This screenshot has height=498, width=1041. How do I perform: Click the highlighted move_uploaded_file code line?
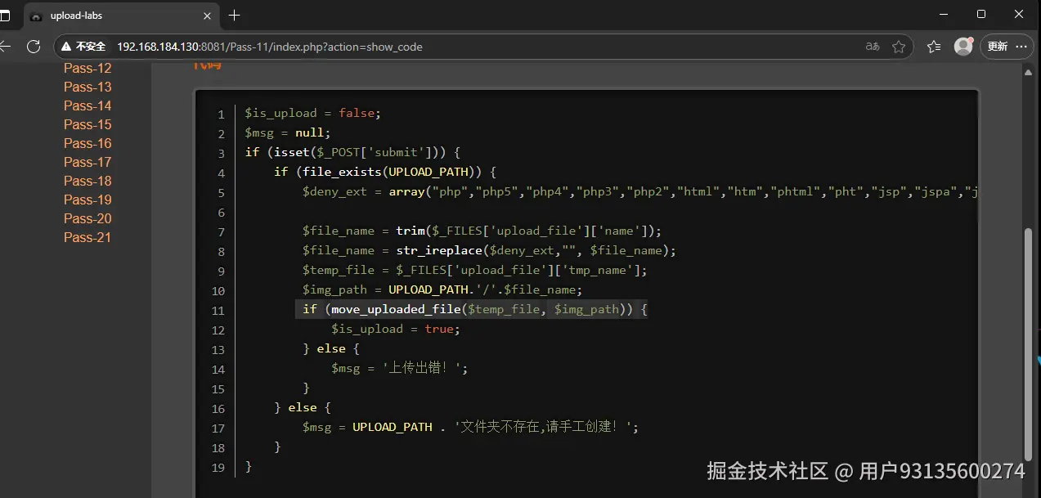471,309
